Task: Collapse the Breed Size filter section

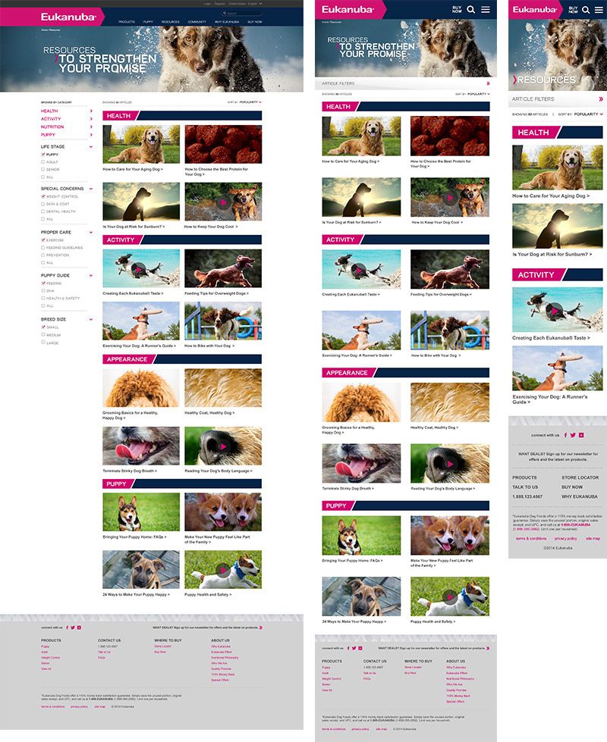Action: 91,319
